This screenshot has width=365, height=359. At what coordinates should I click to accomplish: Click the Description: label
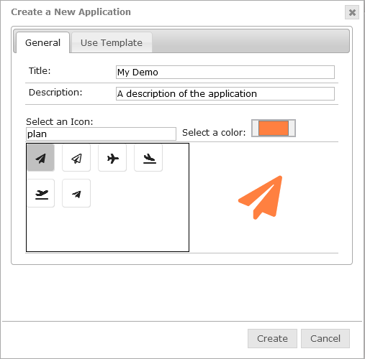pos(55,93)
